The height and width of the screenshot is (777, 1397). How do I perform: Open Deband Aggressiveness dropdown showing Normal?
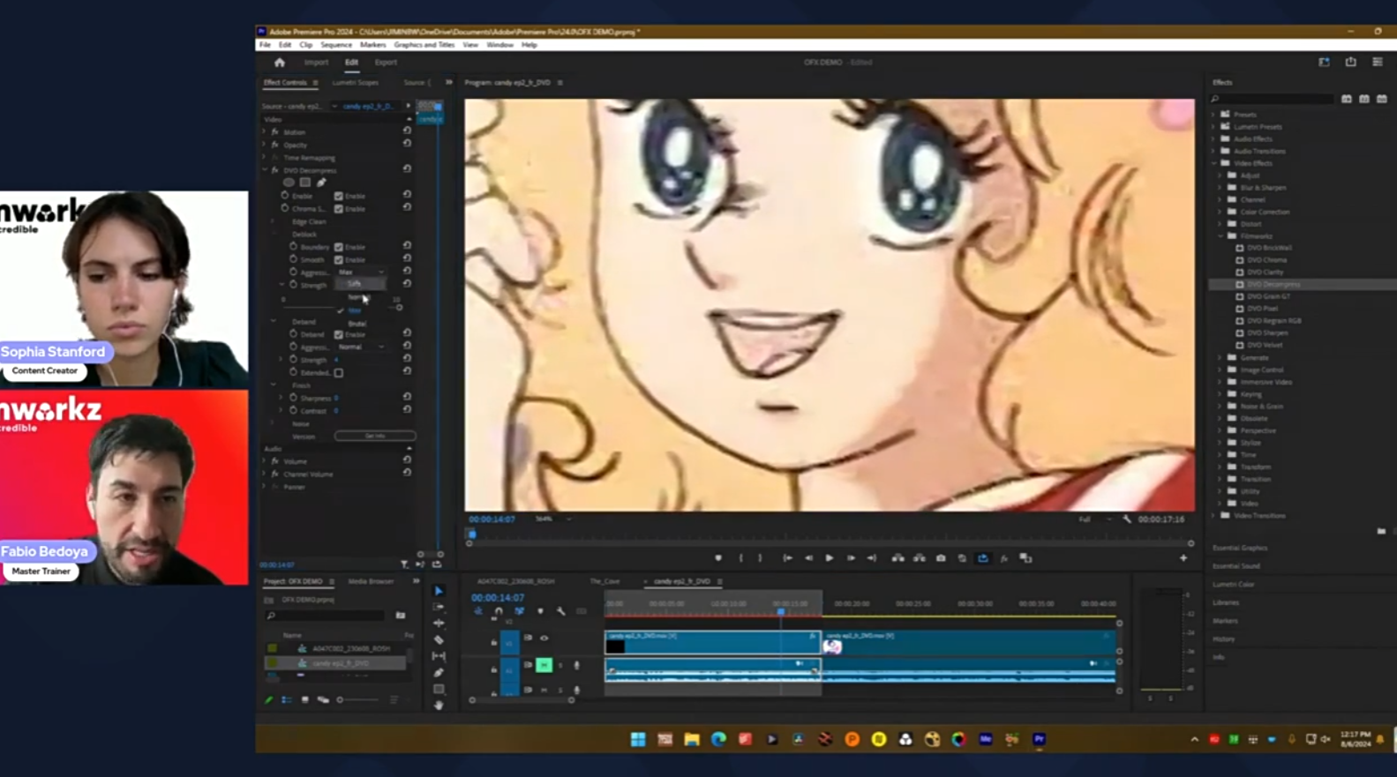[362, 347]
